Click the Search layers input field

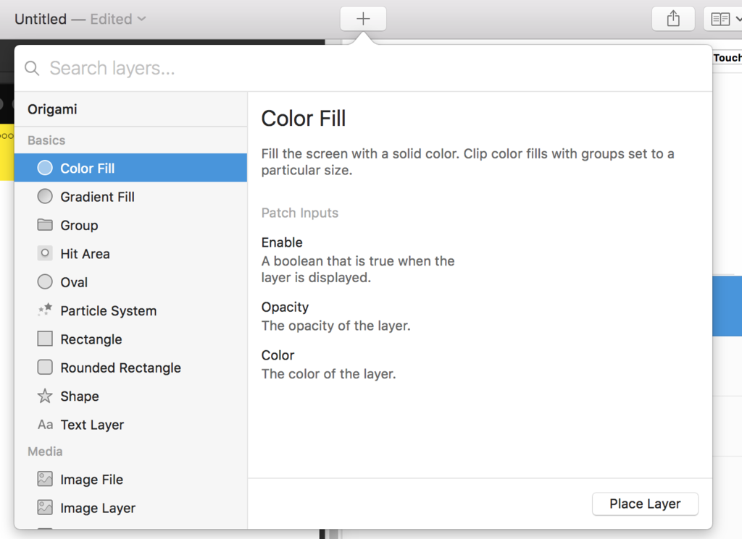362,68
